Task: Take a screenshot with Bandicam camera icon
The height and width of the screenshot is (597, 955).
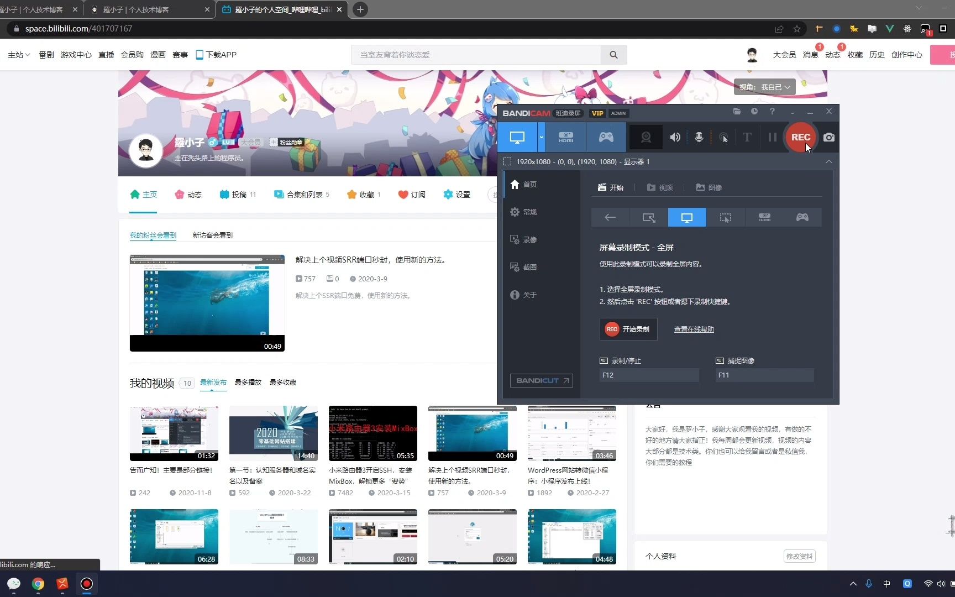Action: pos(828,137)
